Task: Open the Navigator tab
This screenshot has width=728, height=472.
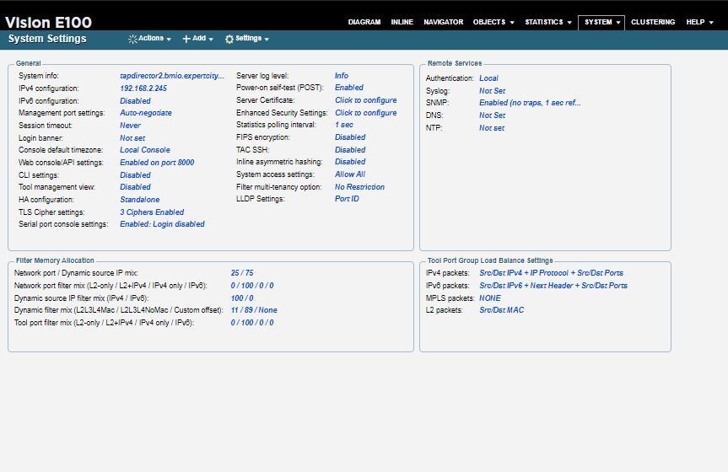Action: click(443, 22)
